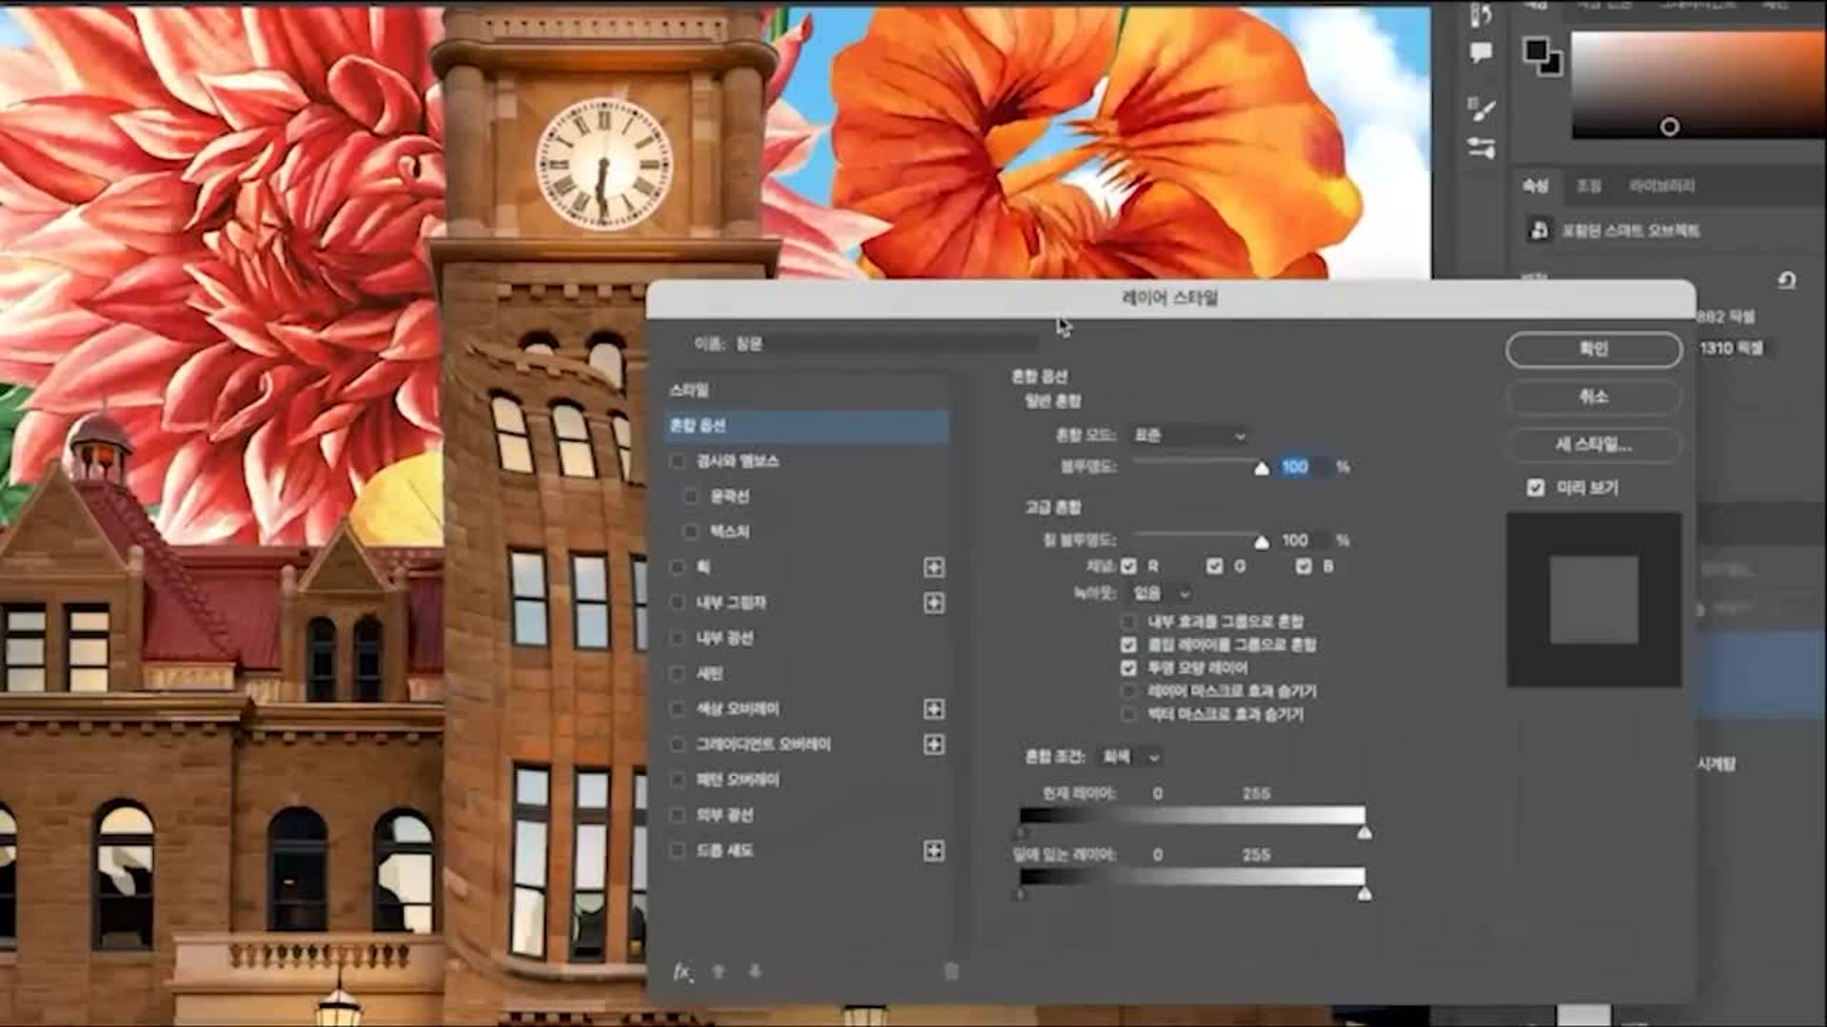This screenshot has width=1827, height=1027.
Task: Click the plus icon beside Drop Shadow (드롭 섀도)
Action: 933,851
